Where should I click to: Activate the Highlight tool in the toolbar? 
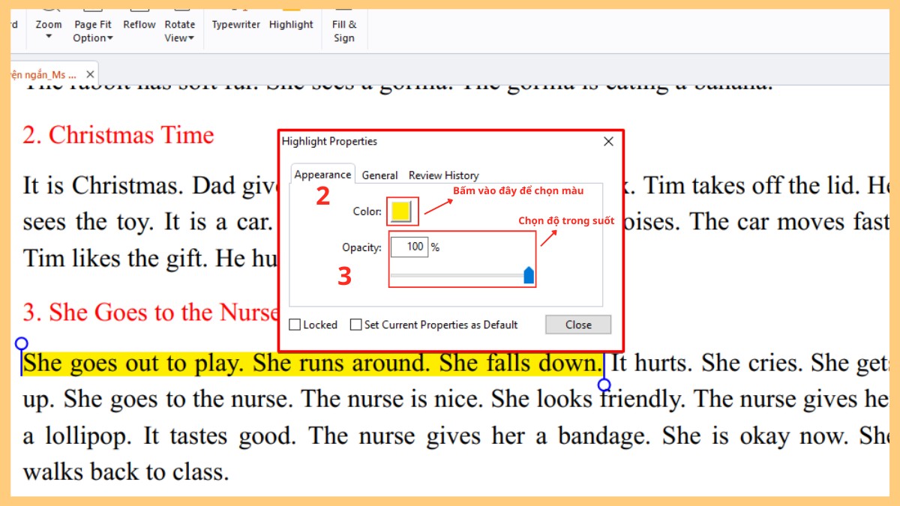pyautogui.click(x=291, y=24)
